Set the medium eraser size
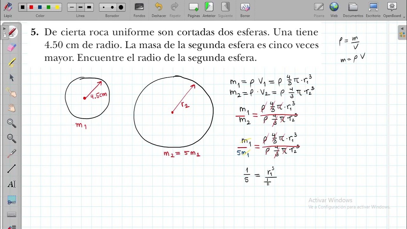This screenshot has width=407, height=229. point(112,7)
